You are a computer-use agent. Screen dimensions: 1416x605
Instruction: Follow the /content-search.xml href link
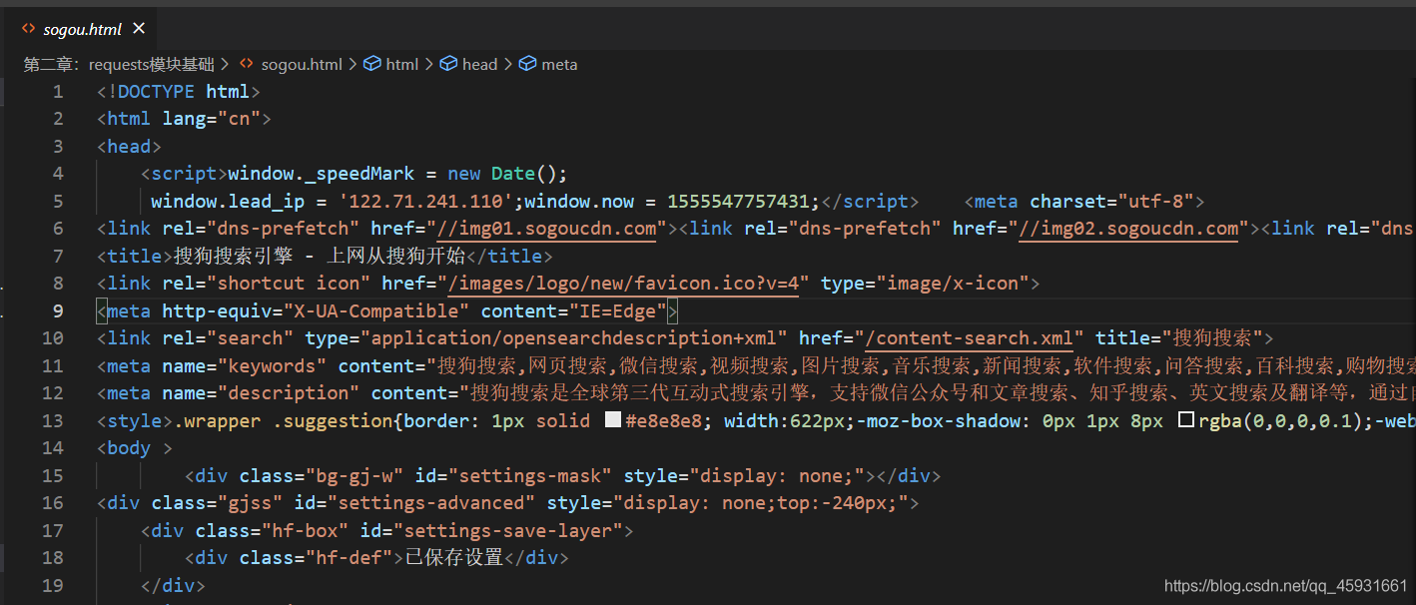tap(970, 338)
